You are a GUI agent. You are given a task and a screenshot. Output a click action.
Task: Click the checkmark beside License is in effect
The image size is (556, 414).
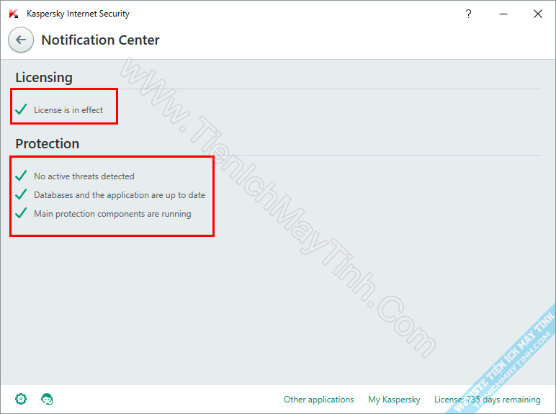[x=22, y=109]
